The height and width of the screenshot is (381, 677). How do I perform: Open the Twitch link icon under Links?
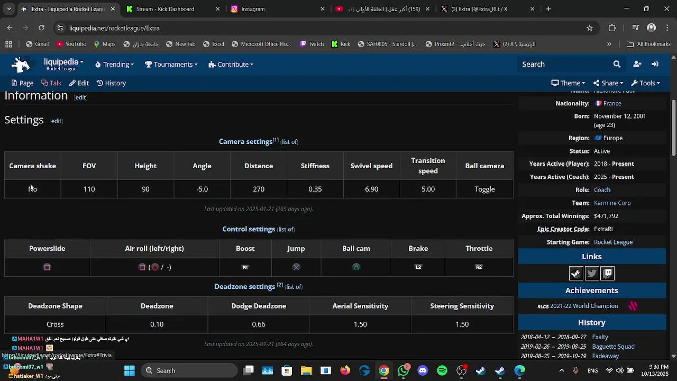click(608, 274)
